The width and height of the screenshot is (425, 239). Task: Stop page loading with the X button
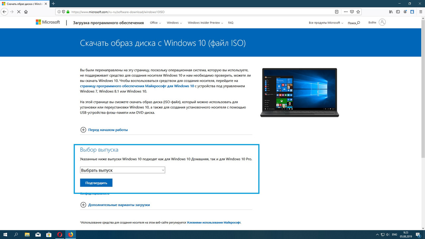(x=19, y=12)
